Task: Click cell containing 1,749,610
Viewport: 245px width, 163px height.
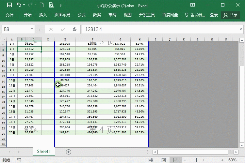Action: click(120, 80)
